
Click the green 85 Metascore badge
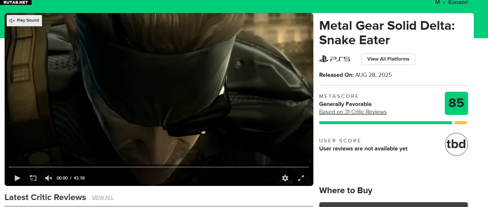[456, 103]
